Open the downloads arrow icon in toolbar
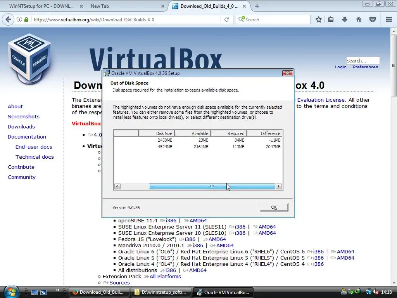 (x=345, y=19)
